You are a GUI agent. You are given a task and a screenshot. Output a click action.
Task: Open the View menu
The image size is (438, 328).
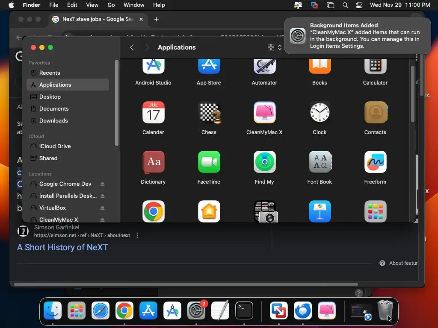(92, 5)
